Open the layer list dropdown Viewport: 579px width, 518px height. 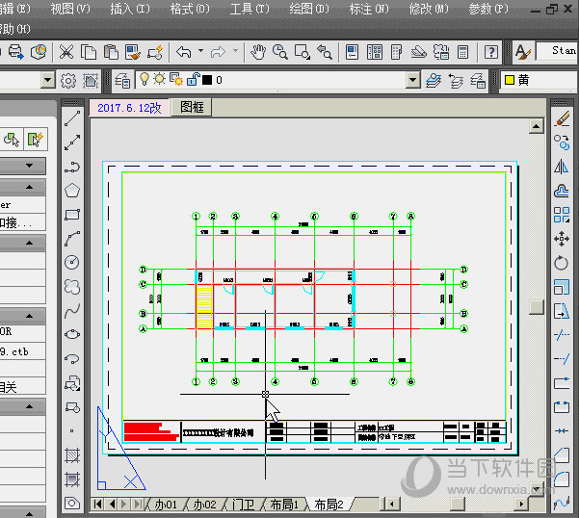[x=413, y=80]
